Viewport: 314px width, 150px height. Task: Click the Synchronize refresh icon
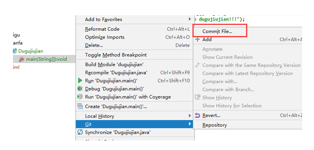(80, 132)
